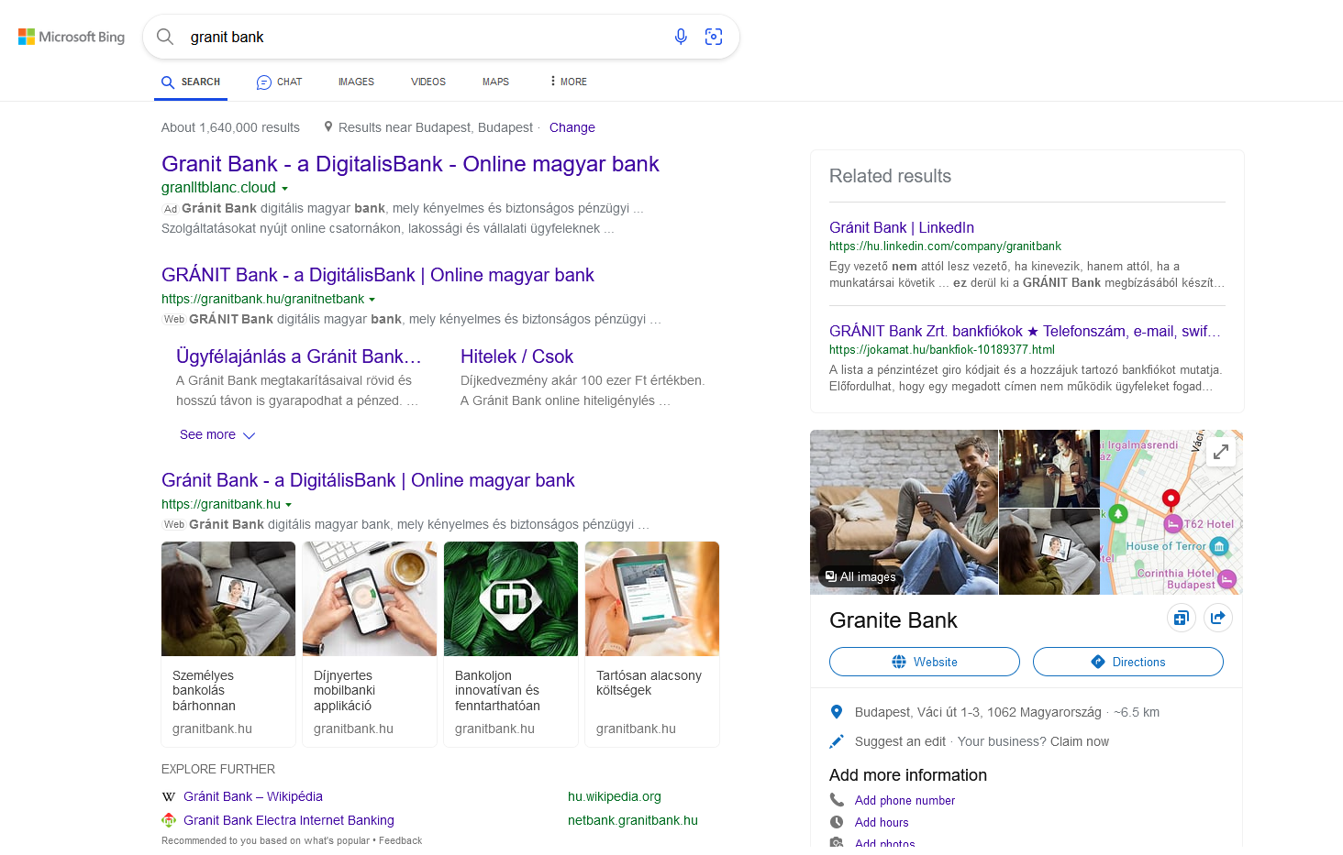Viewport: 1343px width, 855px height.
Task: Click the Website button
Action: click(x=925, y=662)
